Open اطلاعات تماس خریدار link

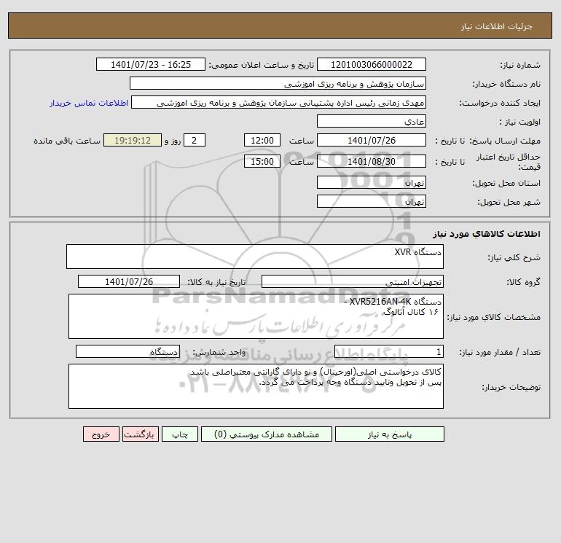click(x=89, y=103)
